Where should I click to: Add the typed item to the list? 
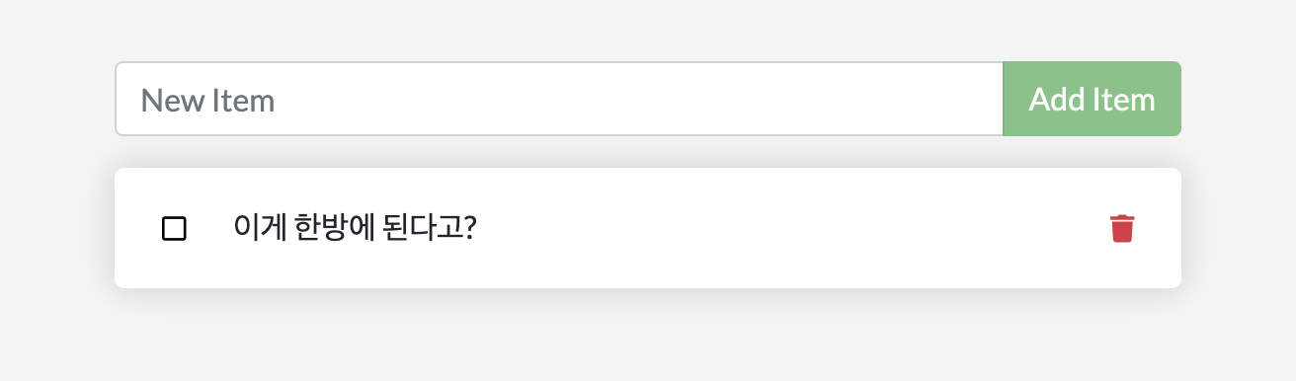pyautogui.click(x=1092, y=99)
